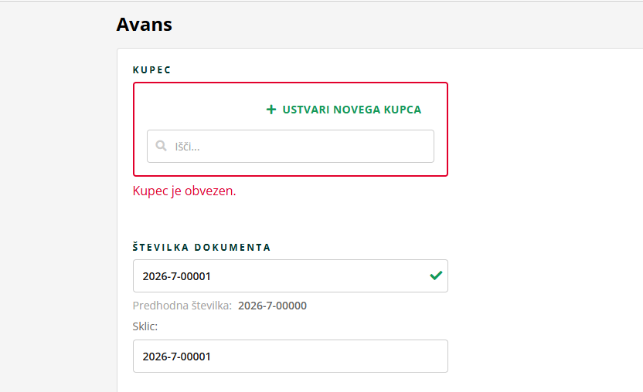Click the red 'Kupec je obvezen.' error message
The image size is (643, 392).
(x=184, y=191)
